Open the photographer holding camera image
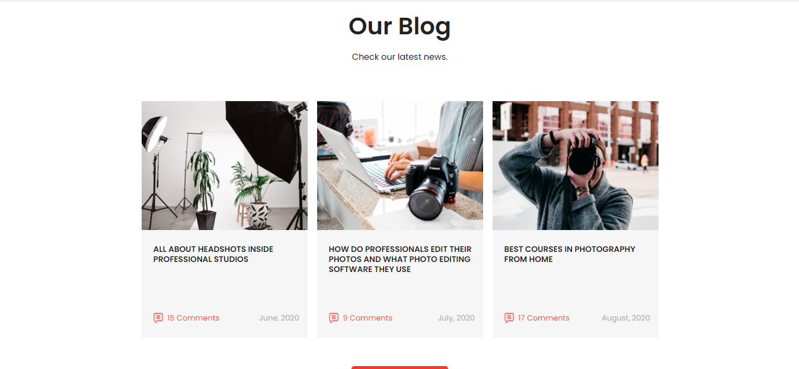Screen dimensions: 799x369 (576, 166)
